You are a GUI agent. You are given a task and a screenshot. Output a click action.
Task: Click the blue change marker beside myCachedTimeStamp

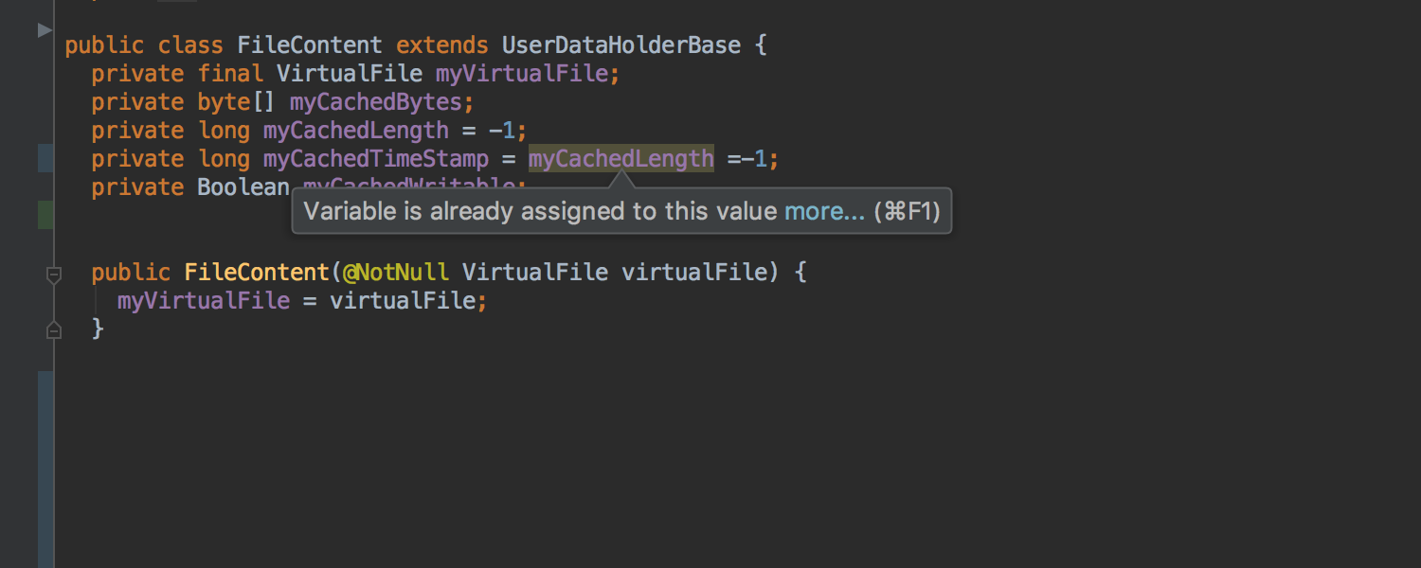coord(44,158)
